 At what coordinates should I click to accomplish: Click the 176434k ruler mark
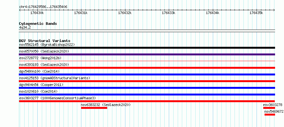pyautogui.click(x=213, y=13)
